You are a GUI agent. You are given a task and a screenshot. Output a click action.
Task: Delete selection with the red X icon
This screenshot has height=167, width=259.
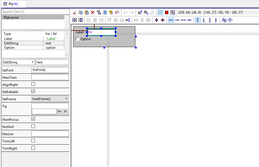tap(93, 12)
